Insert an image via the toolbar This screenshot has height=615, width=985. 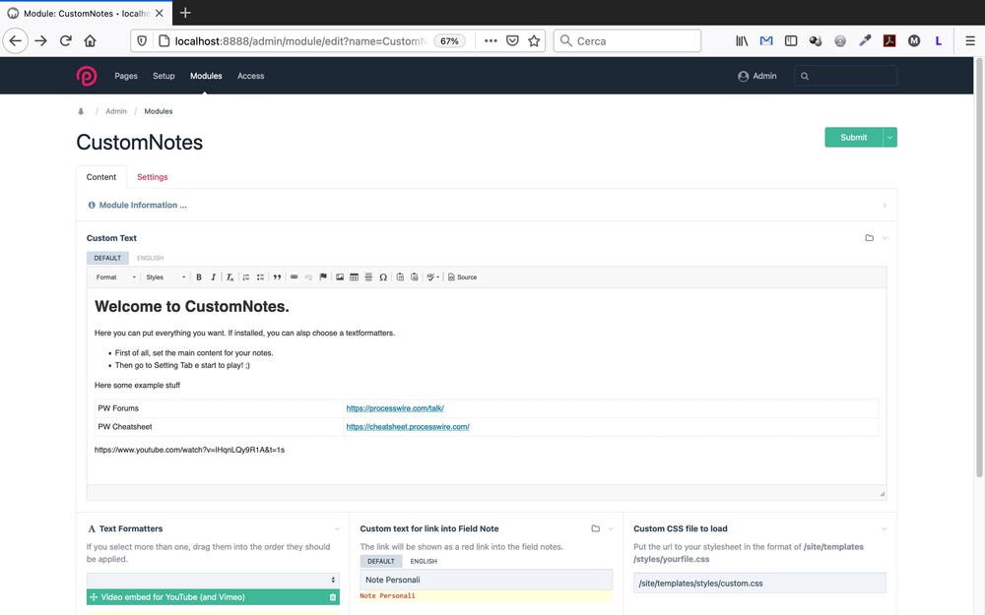tap(340, 277)
